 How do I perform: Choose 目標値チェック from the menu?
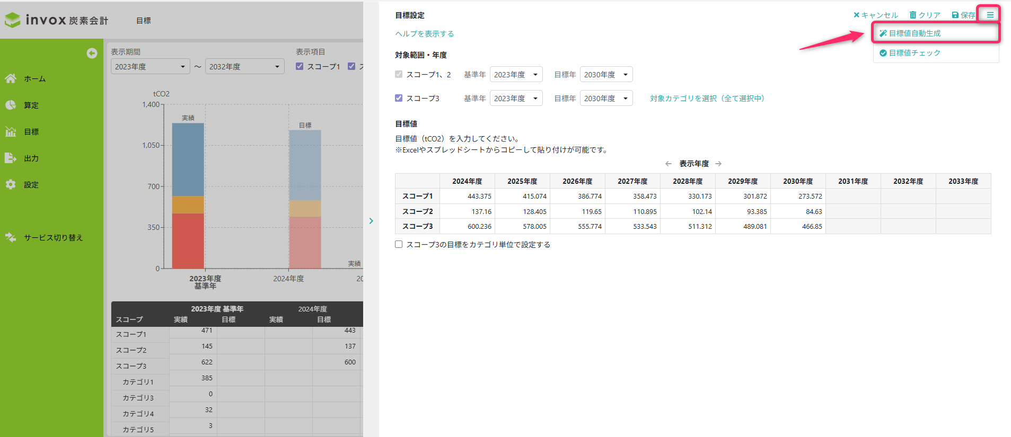[x=915, y=53]
